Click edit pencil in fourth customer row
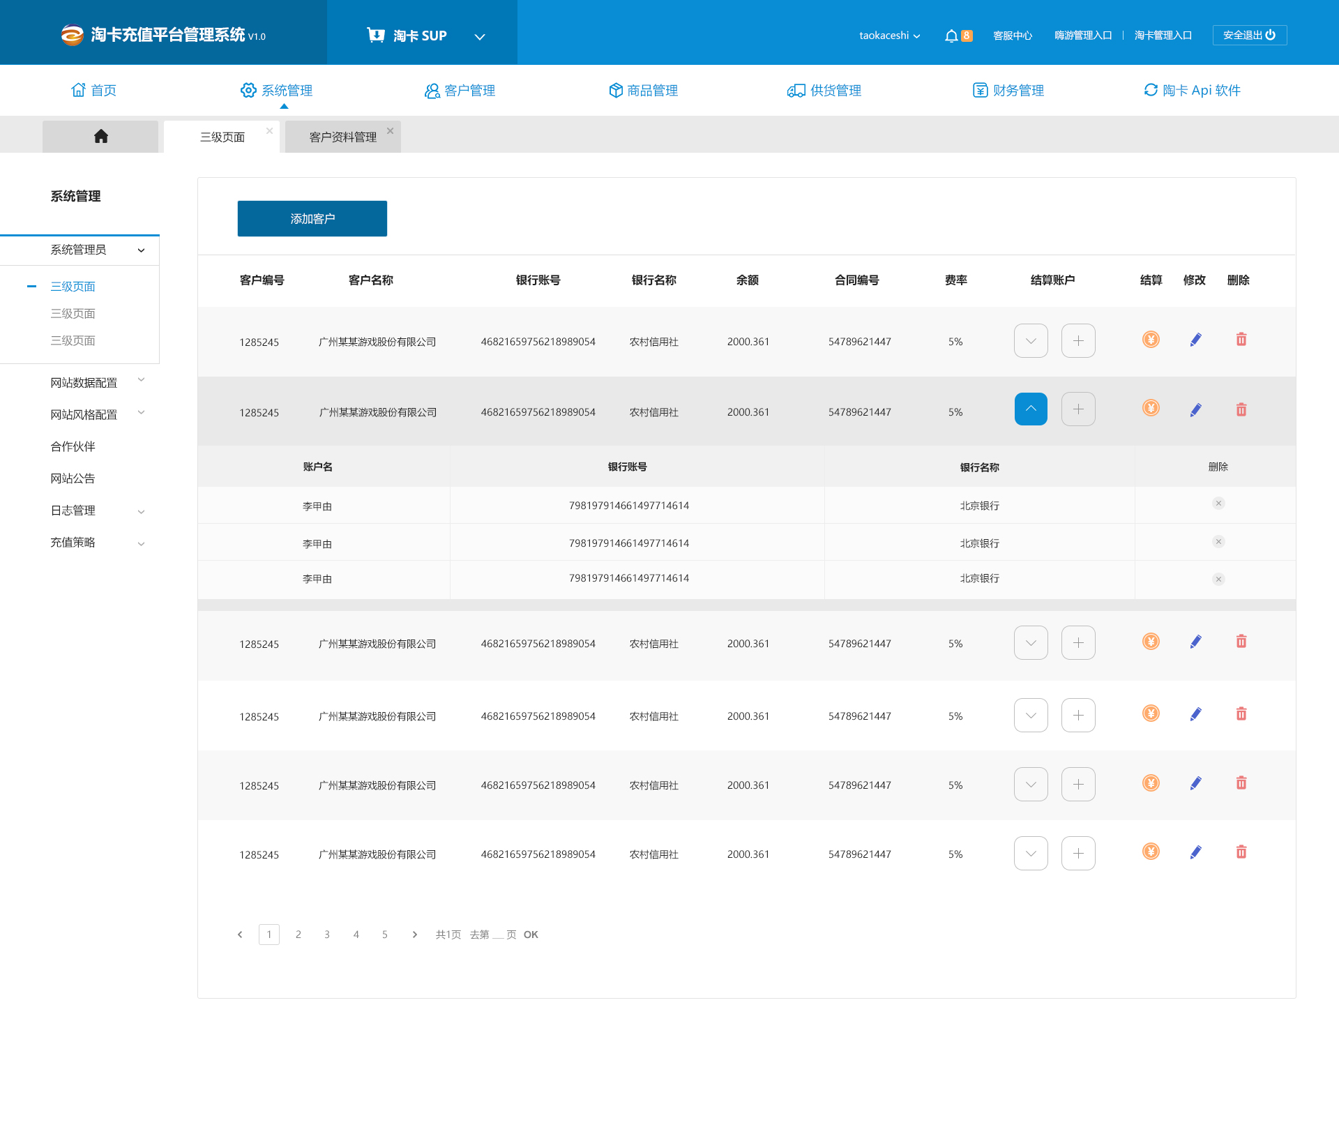 point(1195,714)
